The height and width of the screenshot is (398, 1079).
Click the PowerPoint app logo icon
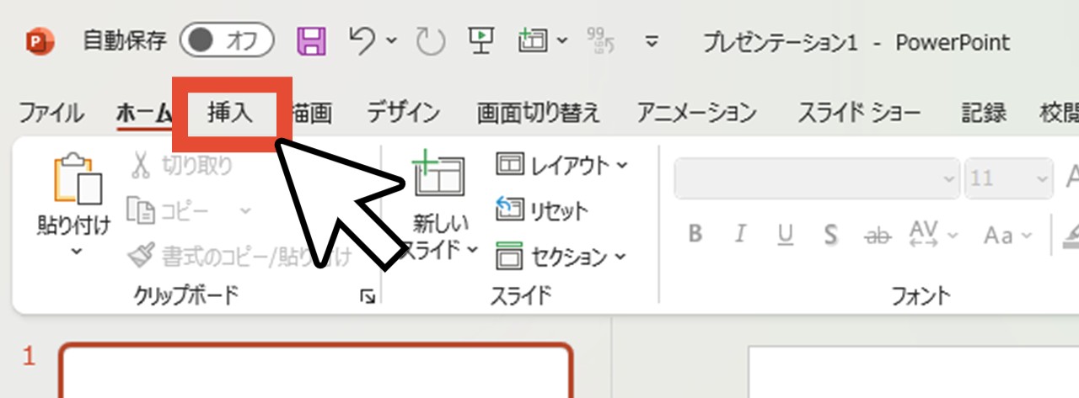39,40
